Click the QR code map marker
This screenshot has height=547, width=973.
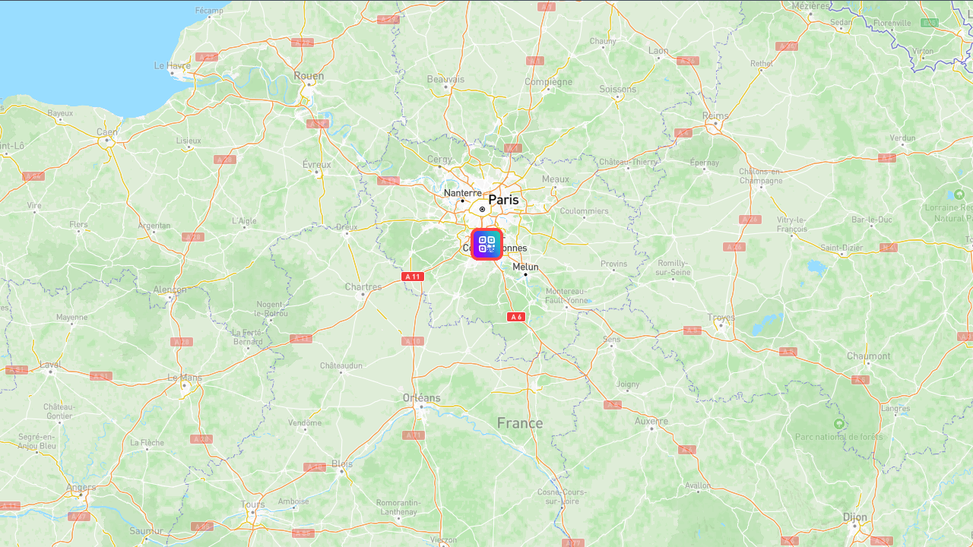(486, 244)
